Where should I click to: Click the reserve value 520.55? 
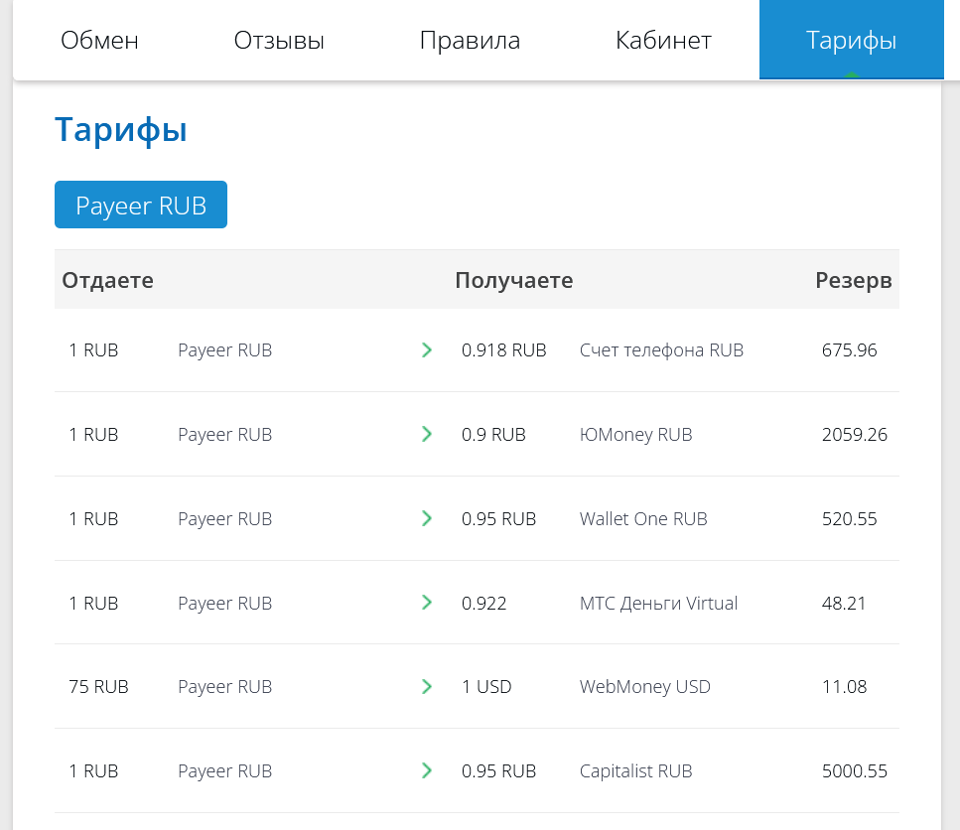pos(849,519)
